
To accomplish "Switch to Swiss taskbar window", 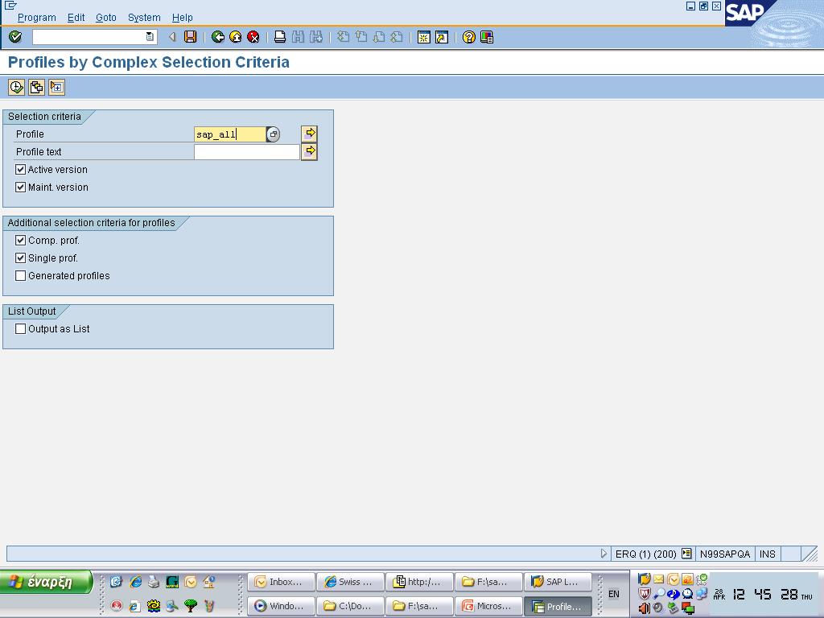I will [351, 582].
